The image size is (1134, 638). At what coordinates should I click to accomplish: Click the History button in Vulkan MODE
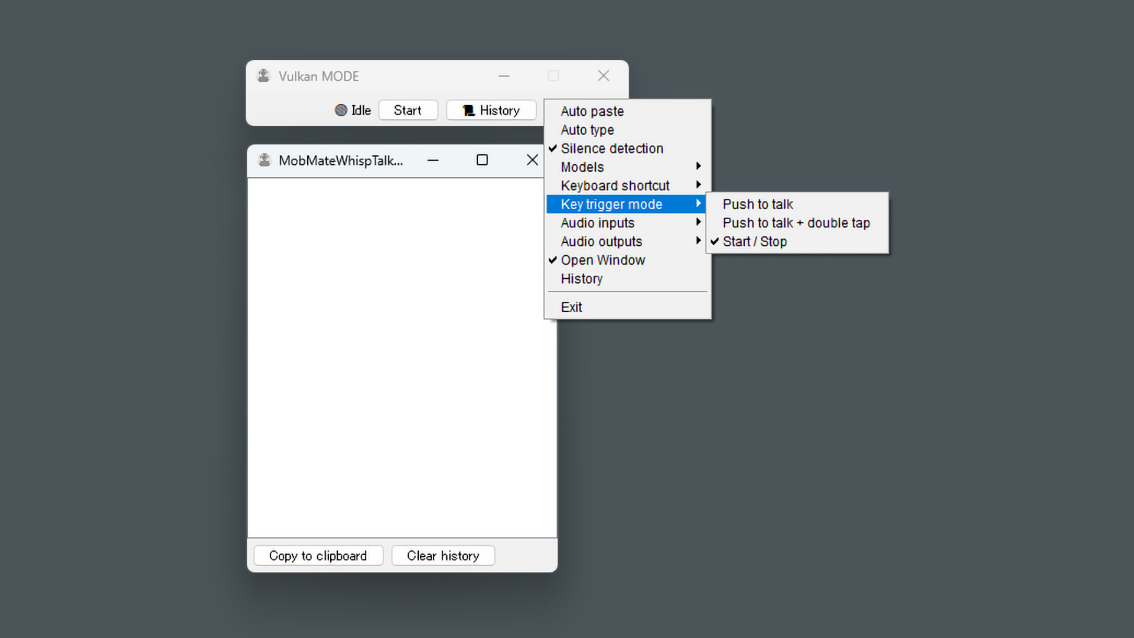491,110
